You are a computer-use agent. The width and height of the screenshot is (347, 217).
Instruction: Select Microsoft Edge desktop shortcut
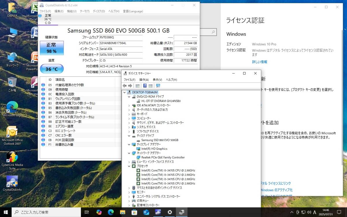click(12, 109)
